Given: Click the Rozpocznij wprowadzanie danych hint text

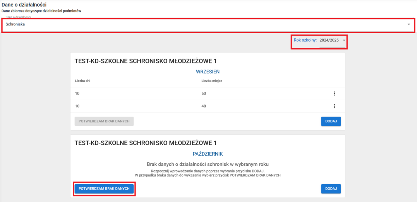Looking at the screenshot, I should coord(208,171).
